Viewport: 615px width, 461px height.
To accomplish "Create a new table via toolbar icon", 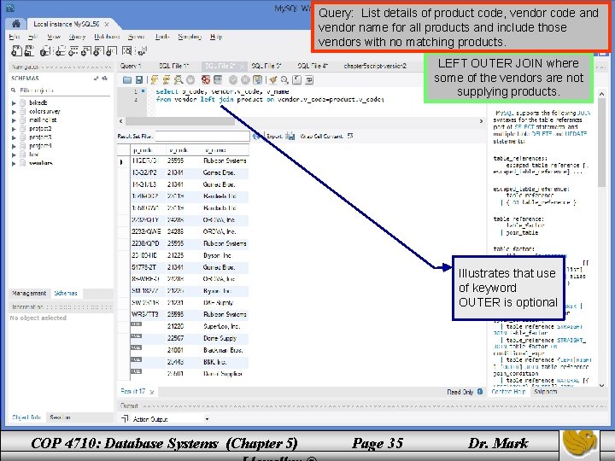I will coord(73,50).
